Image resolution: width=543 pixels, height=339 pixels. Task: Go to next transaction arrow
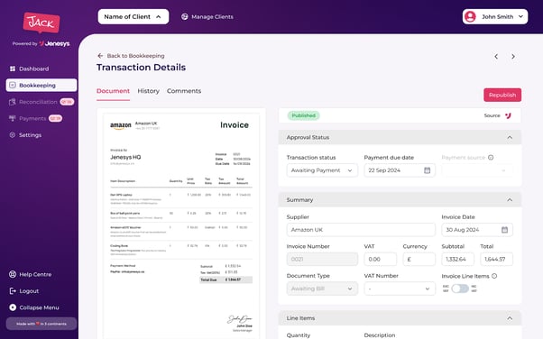(513, 57)
